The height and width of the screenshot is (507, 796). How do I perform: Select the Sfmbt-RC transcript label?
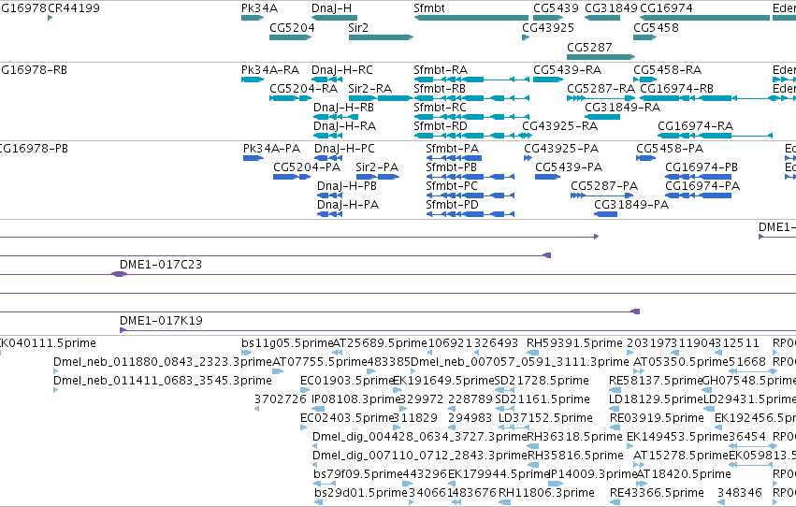click(441, 107)
